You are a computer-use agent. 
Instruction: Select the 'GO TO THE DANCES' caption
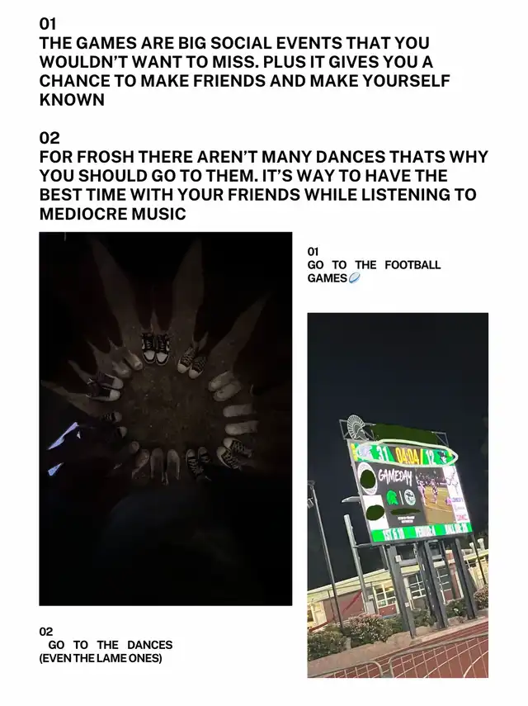(111, 645)
